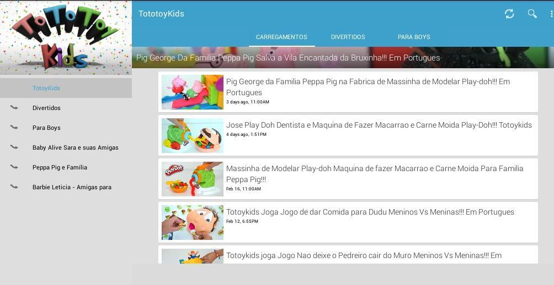The width and height of the screenshot is (554, 285).
Task: Open thumbnail of Jogo de dar Comida para Dudu
Action: click(193, 222)
